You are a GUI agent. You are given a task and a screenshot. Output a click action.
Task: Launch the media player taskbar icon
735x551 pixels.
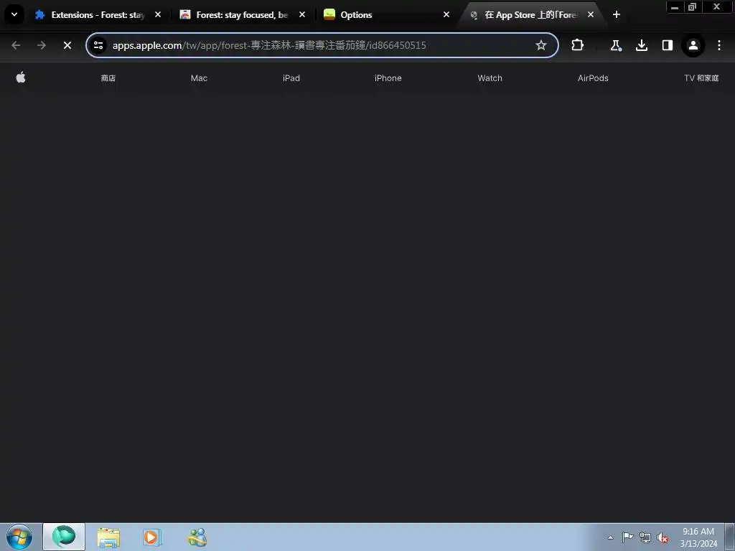[x=152, y=537]
